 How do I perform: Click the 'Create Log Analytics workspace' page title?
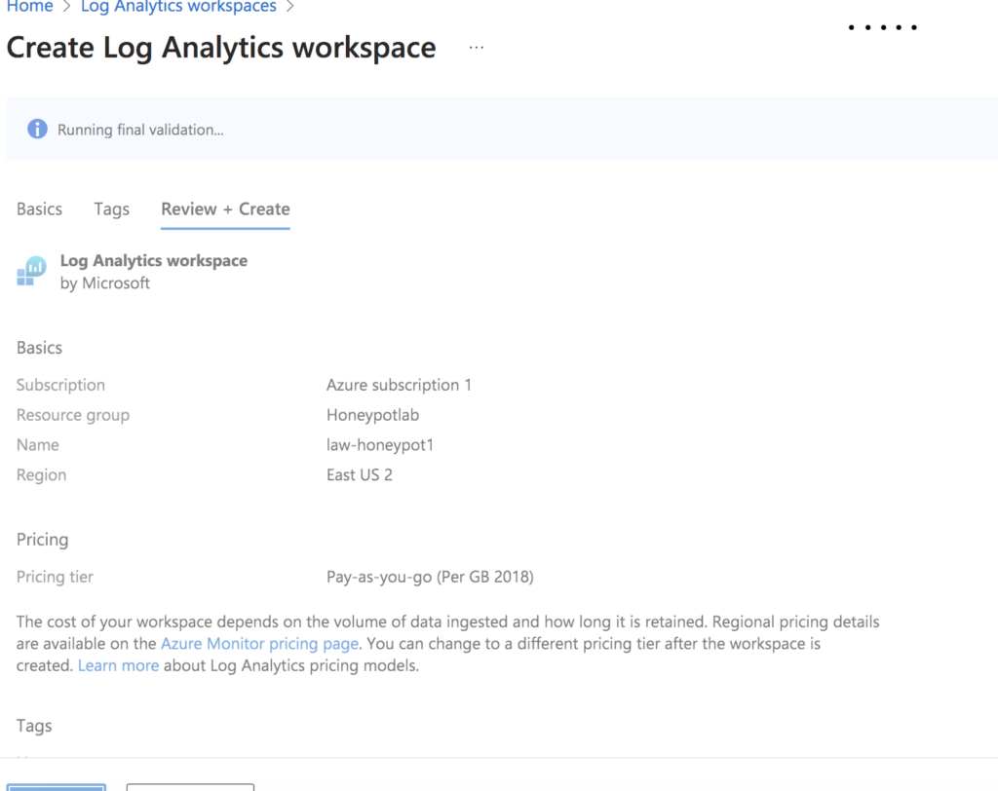221,48
